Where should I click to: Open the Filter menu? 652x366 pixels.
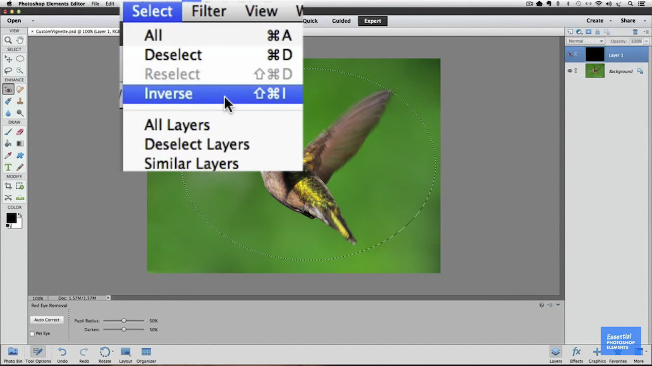(x=209, y=11)
